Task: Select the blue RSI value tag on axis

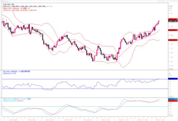Action: point(172,79)
